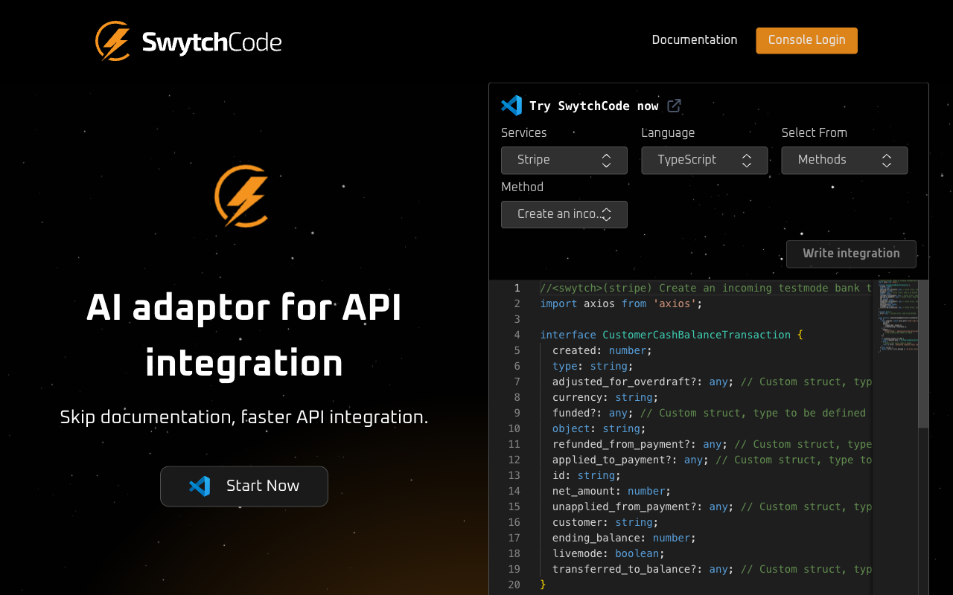
Task: Click the 'id: string;' code line
Action: point(587,475)
